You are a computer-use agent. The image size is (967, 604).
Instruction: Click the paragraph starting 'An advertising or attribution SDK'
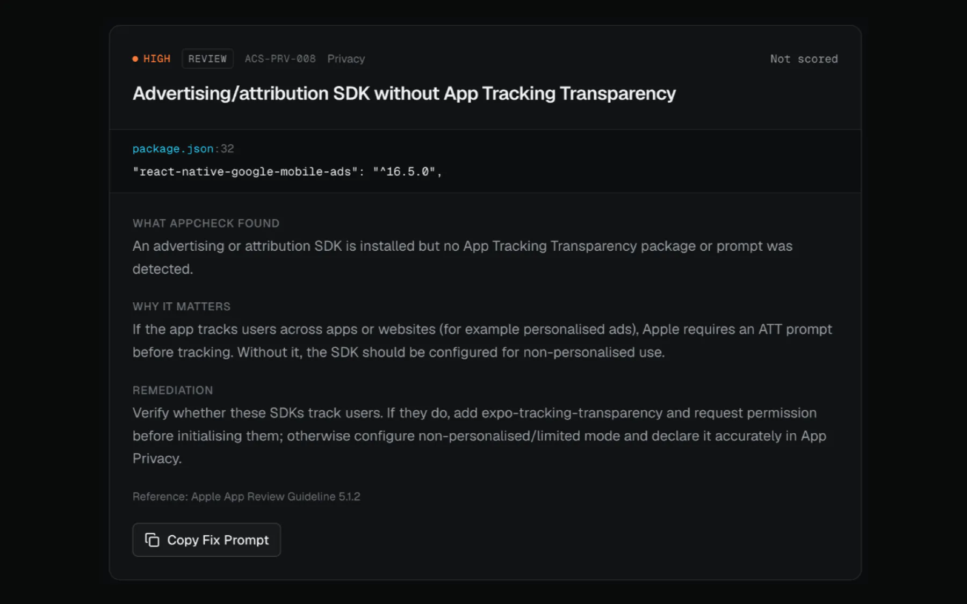point(463,257)
